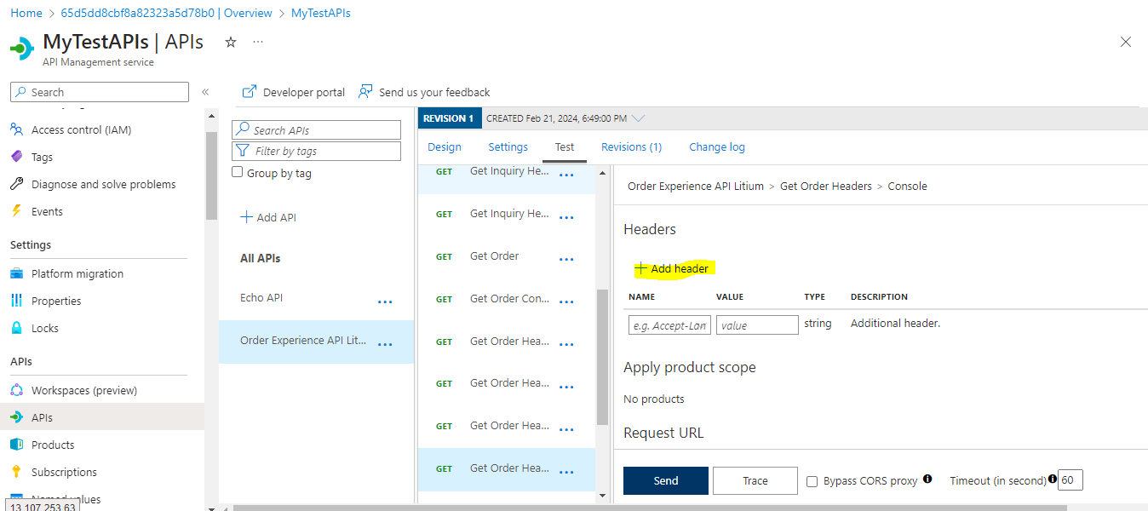The image size is (1148, 511).
Task: Click Order Experience API Litium in console breadcrumb
Action: [696, 186]
